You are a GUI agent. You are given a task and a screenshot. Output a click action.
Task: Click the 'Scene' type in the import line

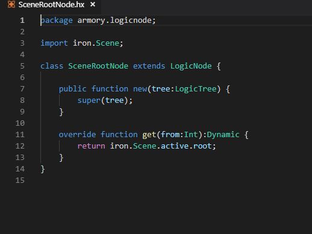tap(107, 43)
